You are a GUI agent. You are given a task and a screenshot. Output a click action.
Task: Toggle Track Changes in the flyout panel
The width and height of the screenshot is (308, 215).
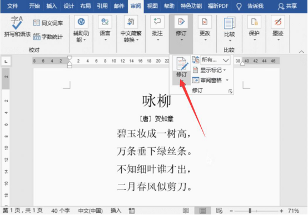[x=181, y=67]
